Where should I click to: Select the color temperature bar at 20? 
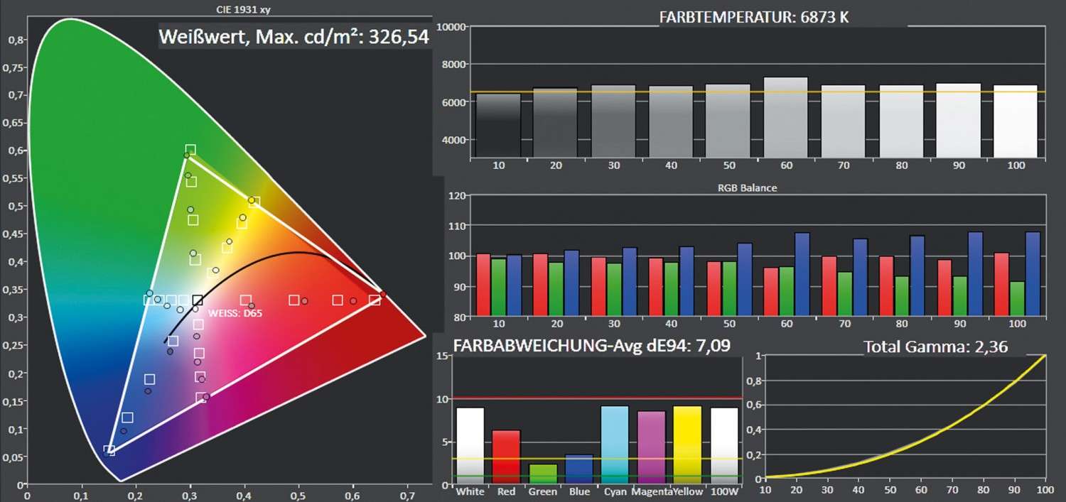(555, 123)
